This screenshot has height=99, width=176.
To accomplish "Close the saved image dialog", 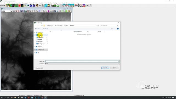I will coord(119,23).
